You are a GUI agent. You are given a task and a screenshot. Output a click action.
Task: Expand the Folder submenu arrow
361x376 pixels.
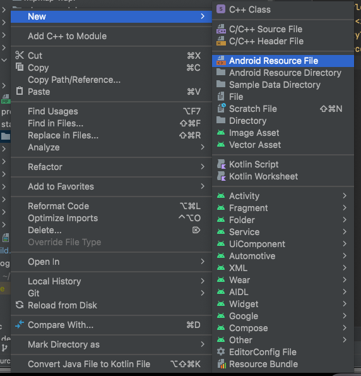coord(345,220)
